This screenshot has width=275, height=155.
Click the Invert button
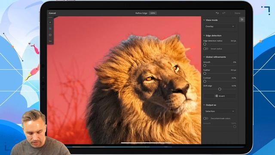coord(220,96)
